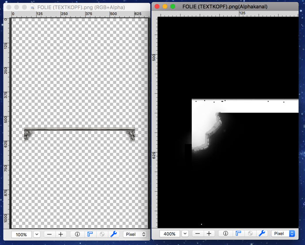
Task: Close the Alphakanal window
Action: [x=157, y=7]
